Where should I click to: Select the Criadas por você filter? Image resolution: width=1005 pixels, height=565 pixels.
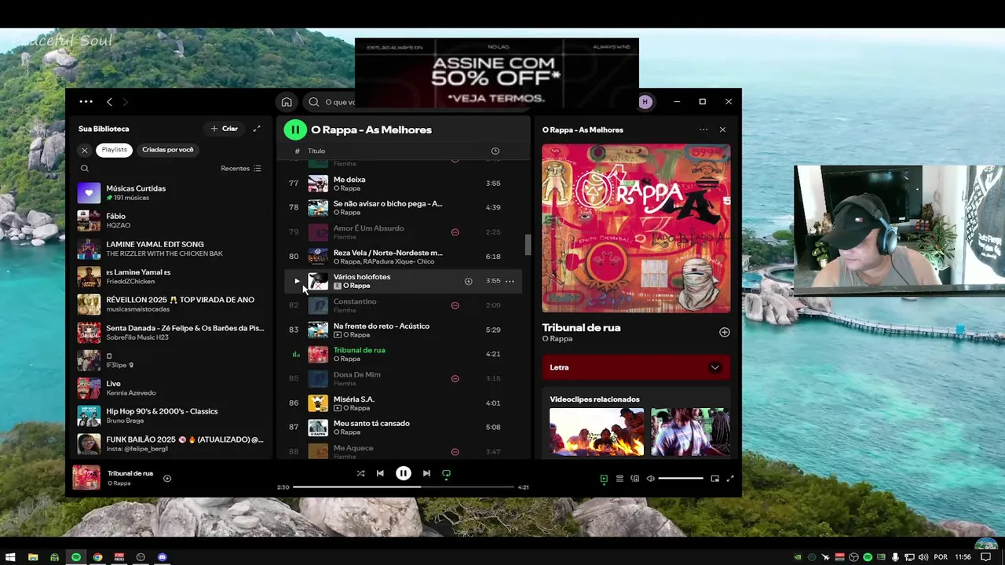point(168,150)
